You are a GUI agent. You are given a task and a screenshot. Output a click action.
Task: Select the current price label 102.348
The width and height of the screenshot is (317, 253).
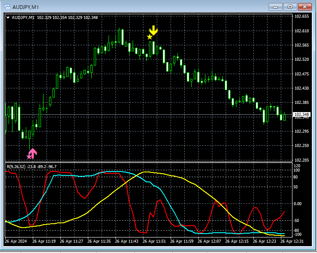point(301,115)
